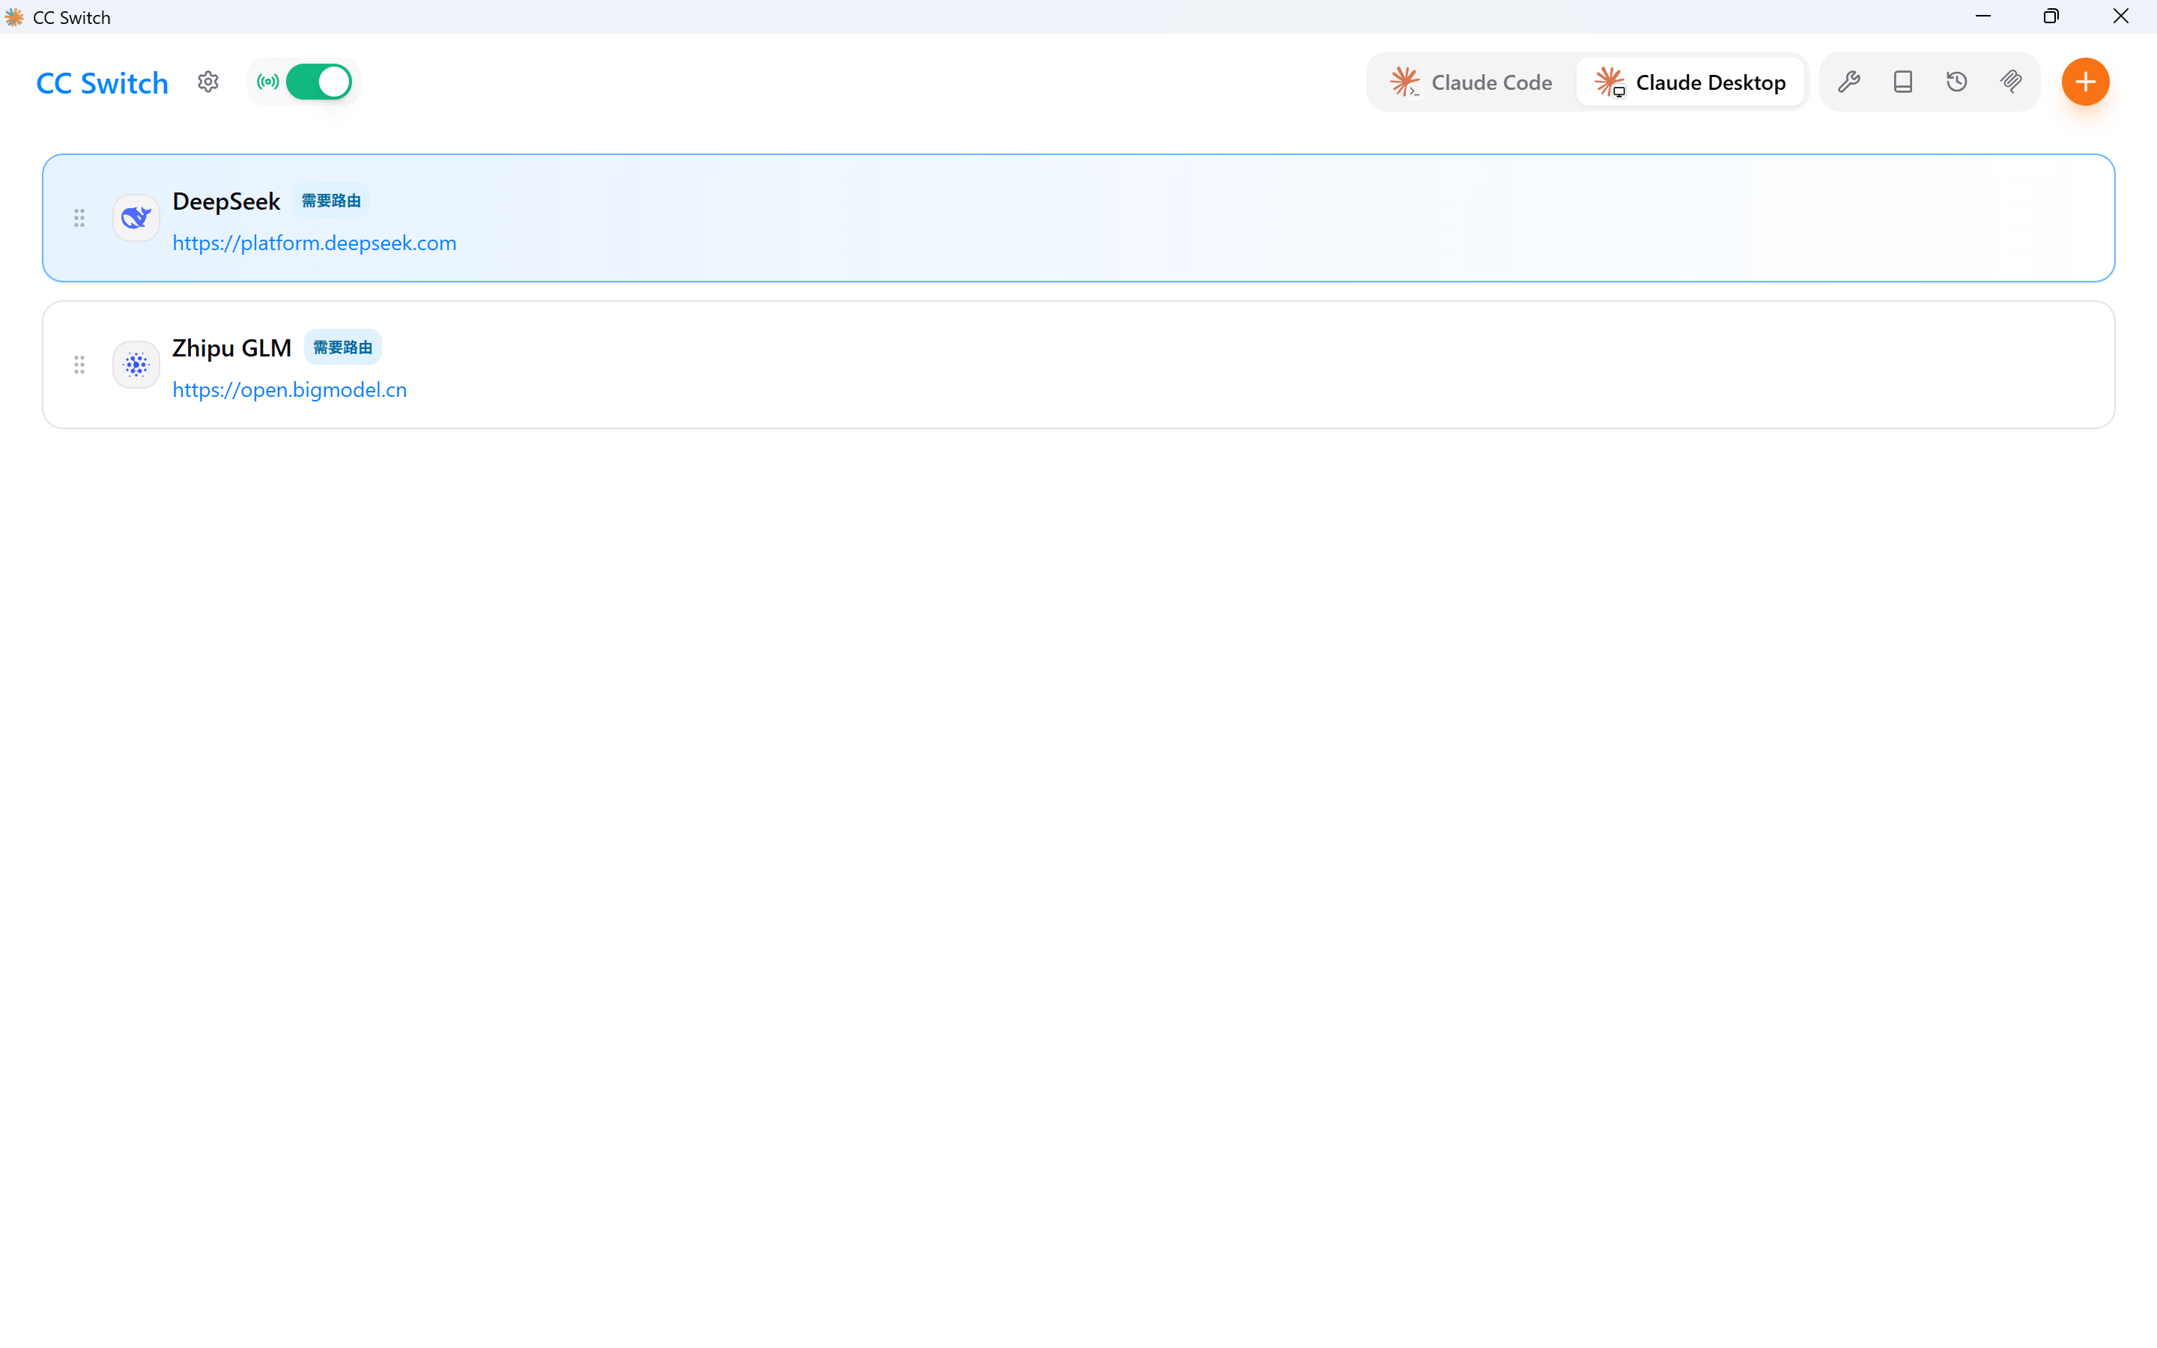
Task: Click the 需要路由 badge next to DeepSeek
Action: coord(331,201)
